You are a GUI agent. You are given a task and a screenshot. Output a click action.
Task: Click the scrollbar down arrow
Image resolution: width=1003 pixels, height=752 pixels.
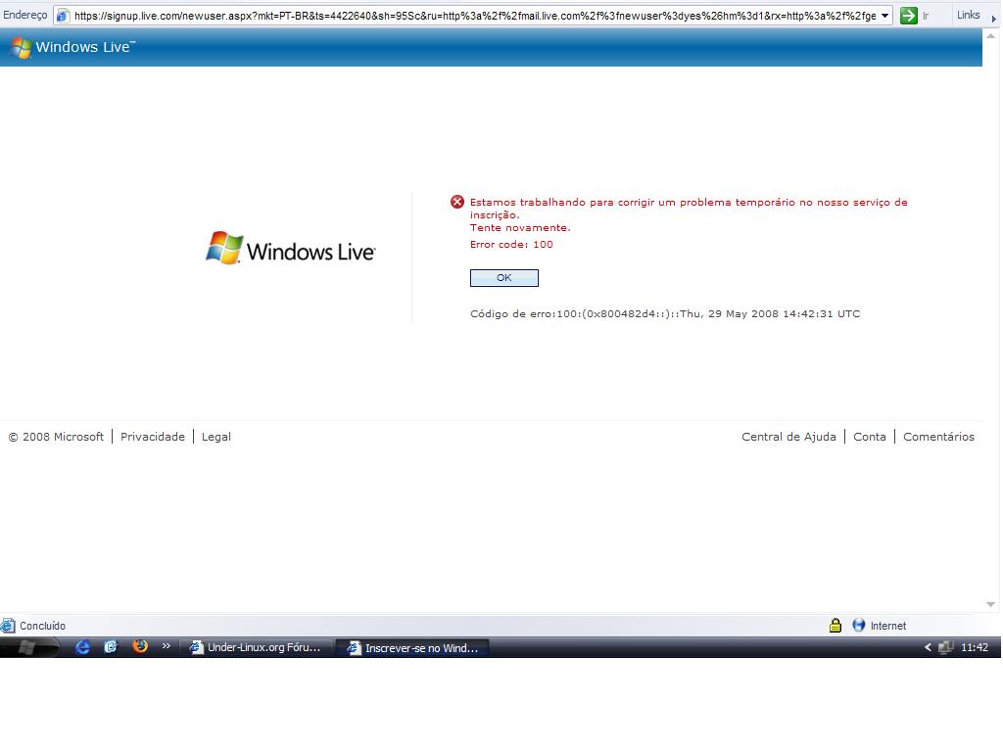pyautogui.click(x=991, y=604)
